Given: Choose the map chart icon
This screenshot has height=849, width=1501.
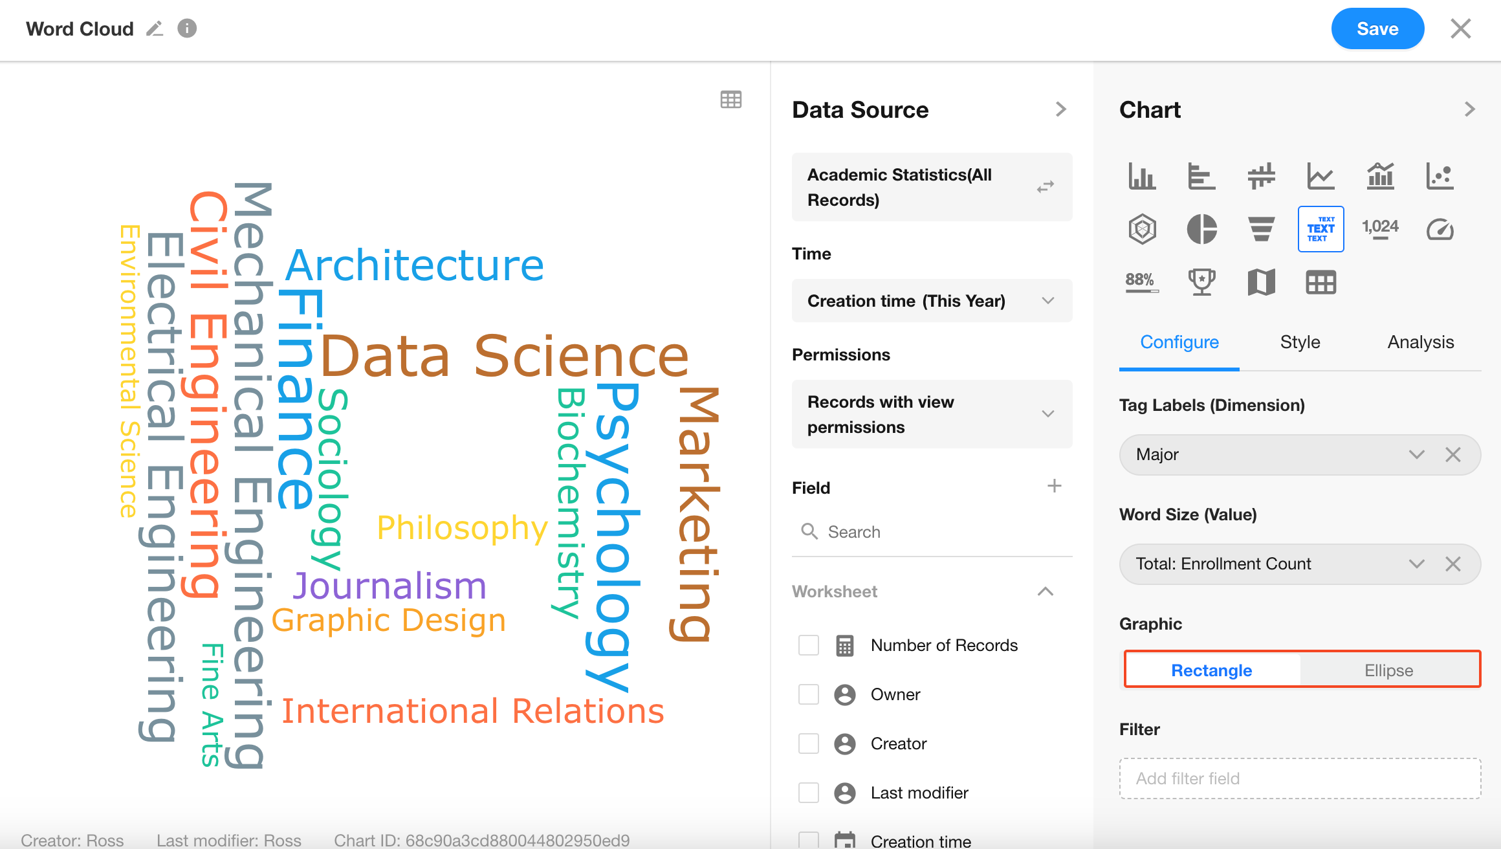Looking at the screenshot, I should [x=1261, y=282].
